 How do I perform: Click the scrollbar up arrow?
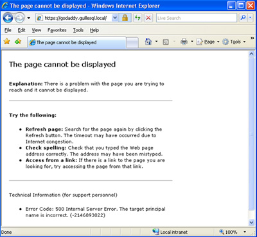tap(251, 54)
